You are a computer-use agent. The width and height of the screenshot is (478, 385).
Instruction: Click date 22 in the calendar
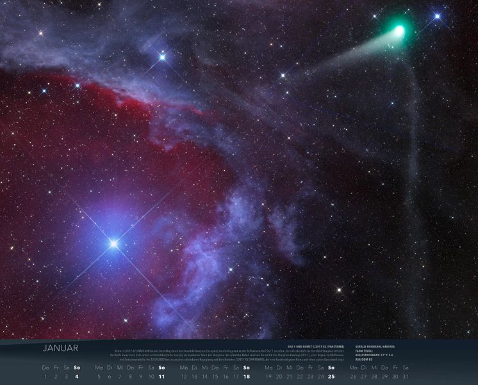coord(300,377)
